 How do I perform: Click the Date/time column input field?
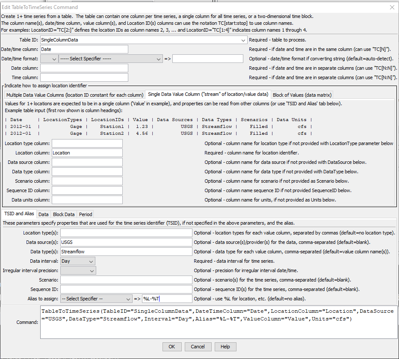coord(84,49)
